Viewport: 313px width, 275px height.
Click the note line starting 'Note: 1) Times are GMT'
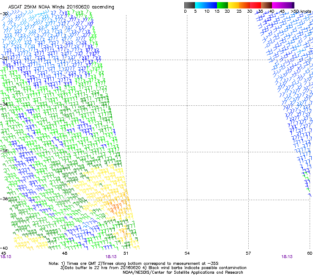134,264
